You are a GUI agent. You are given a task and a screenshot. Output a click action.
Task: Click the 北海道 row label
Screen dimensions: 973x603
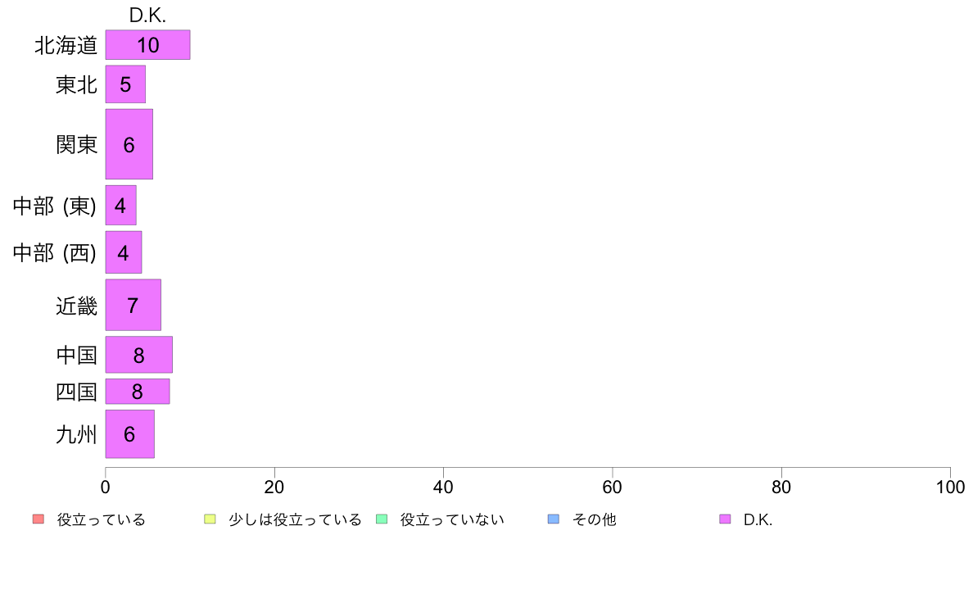pyautogui.click(x=66, y=45)
